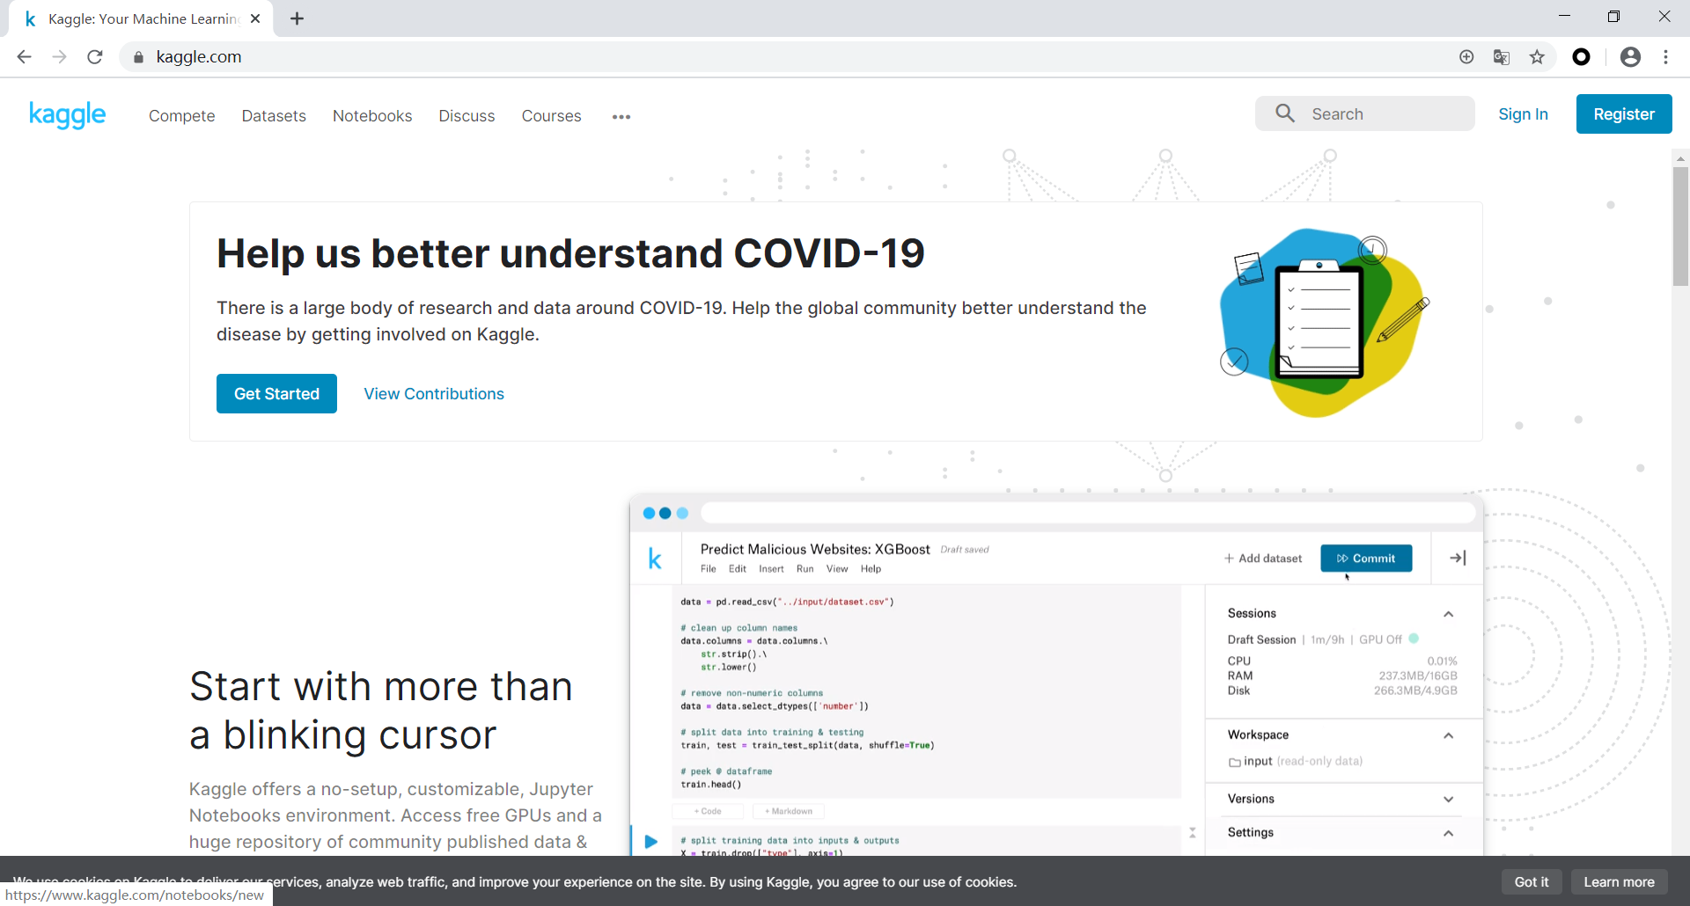Click the blue run cell play button
Viewport: 1690px width, 906px height.
tap(651, 842)
